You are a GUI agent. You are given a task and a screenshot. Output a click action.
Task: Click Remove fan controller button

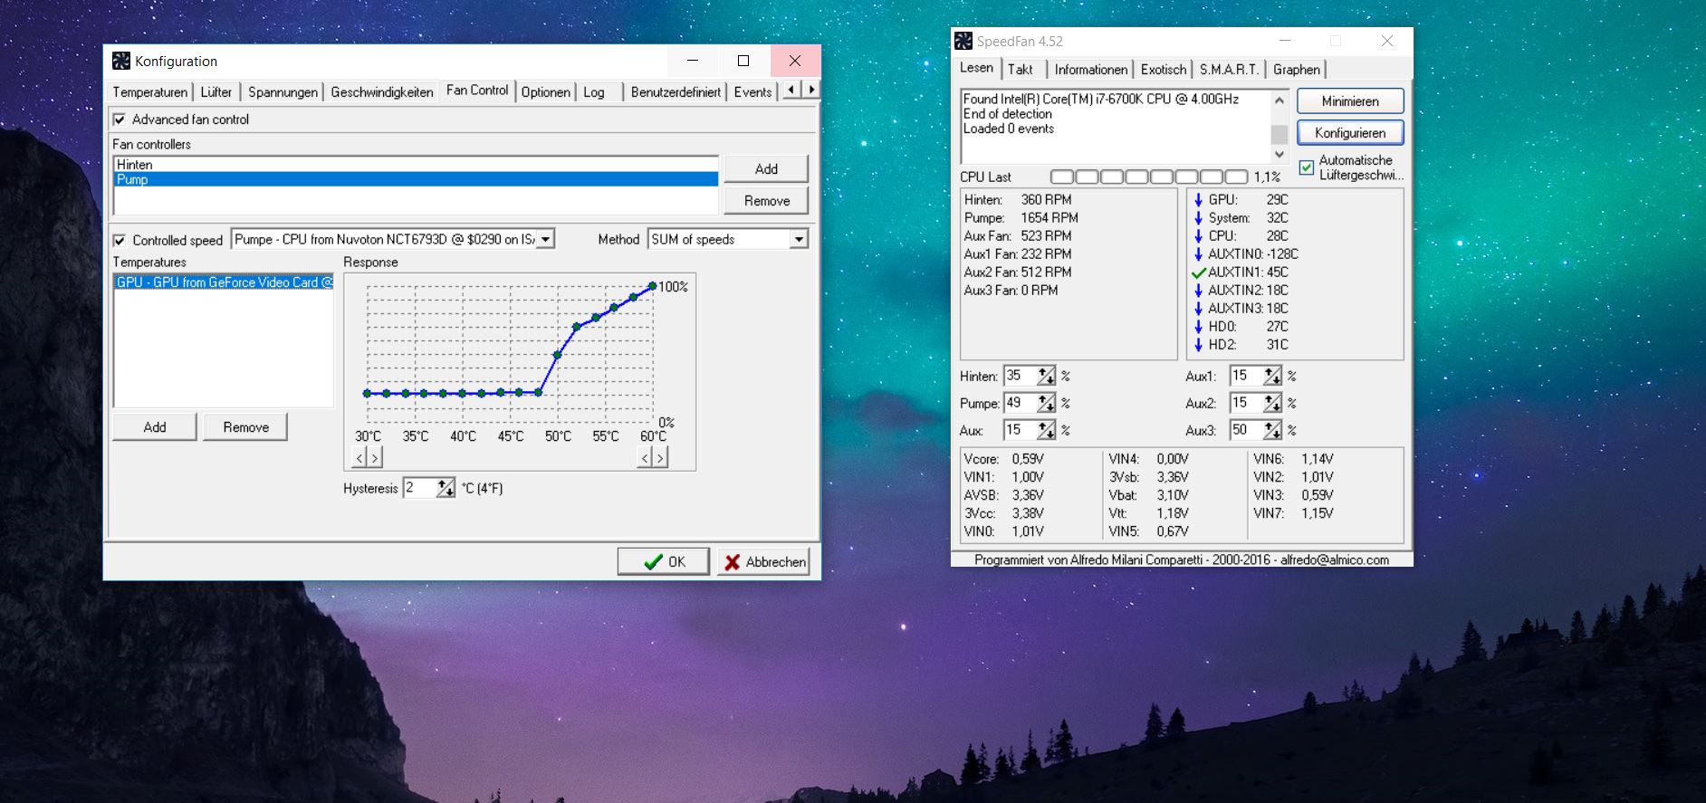click(766, 200)
